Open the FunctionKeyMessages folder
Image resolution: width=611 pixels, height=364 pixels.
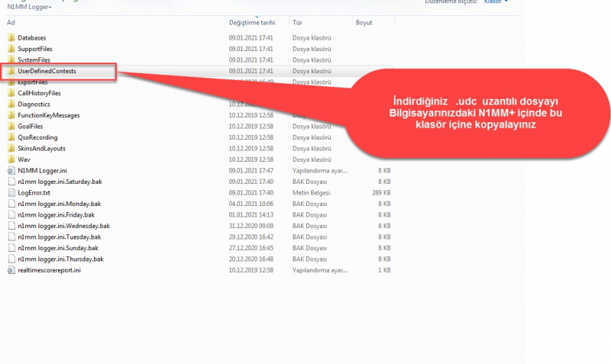pyautogui.click(x=48, y=115)
